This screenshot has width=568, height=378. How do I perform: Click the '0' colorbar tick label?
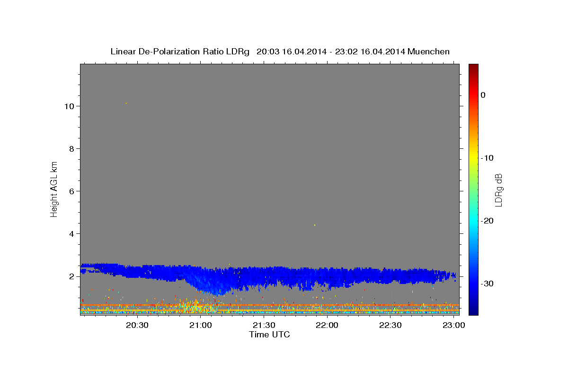coord(483,95)
